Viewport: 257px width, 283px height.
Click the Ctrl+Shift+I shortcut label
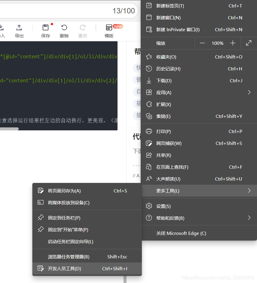[115, 268]
